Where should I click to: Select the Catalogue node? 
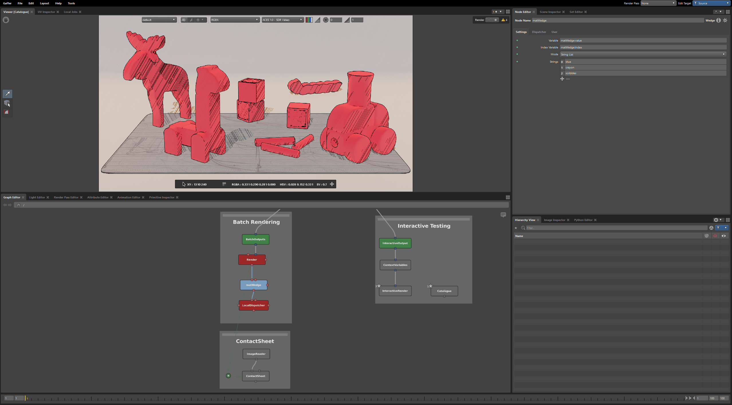[x=444, y=291]
